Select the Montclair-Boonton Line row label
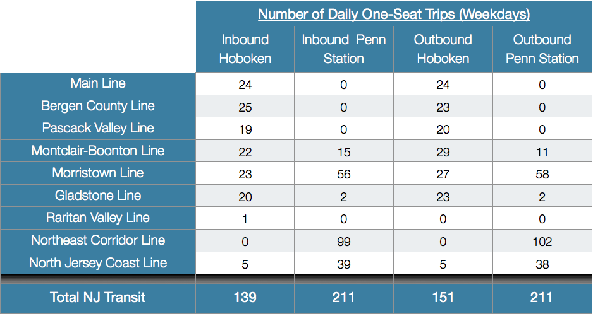The width and height of the screenshot is (593, 316). [x=98, y=151]
